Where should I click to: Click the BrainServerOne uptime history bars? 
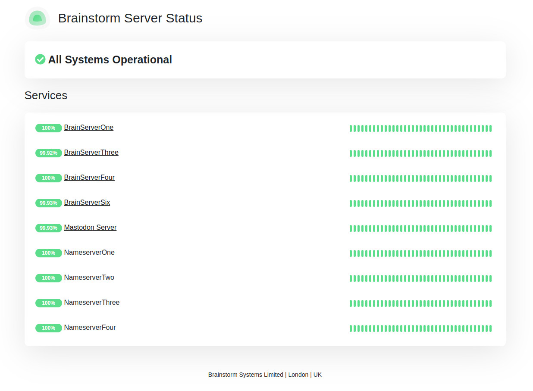coord(420,128)
